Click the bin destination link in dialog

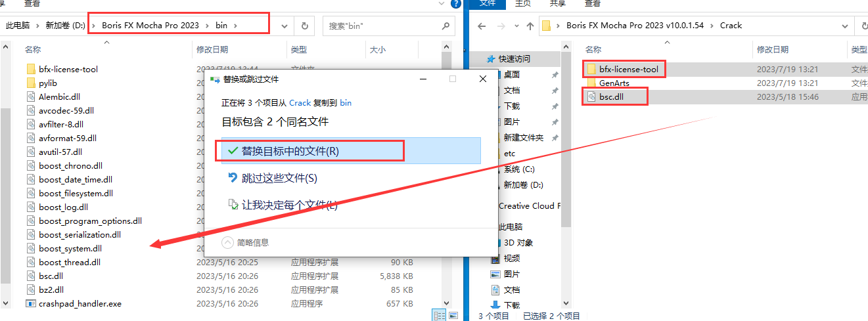point(346,102)
